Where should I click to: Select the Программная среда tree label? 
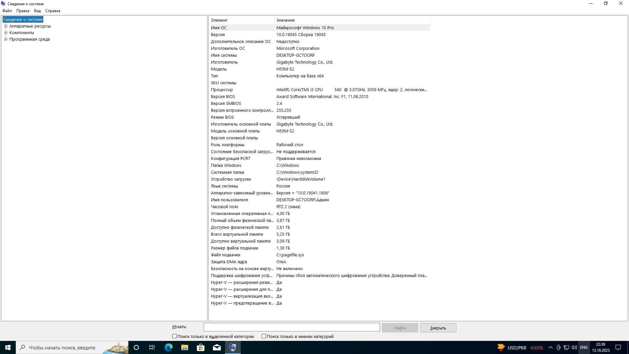click(x=29, y=39)
